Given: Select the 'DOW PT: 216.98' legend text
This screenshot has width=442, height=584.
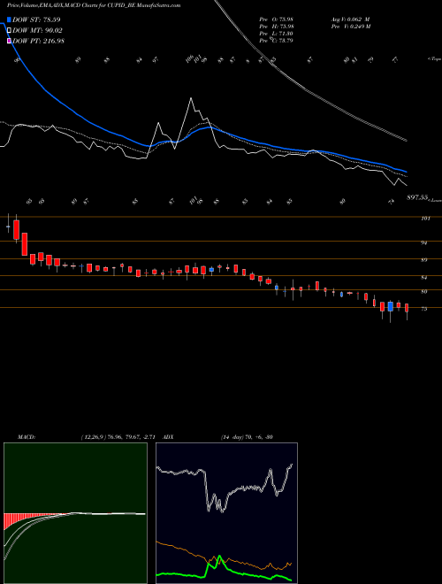Looking at the screenshot, I should 38,41.
